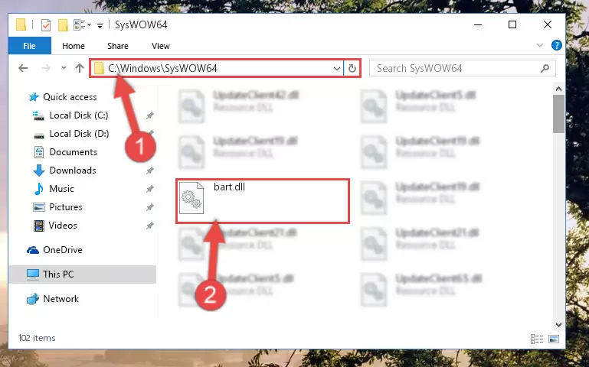Go back with the Back arrow

[23, 68]
